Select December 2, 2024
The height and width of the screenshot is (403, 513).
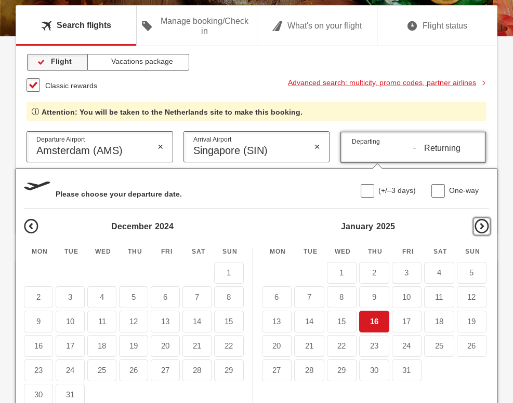38,297
